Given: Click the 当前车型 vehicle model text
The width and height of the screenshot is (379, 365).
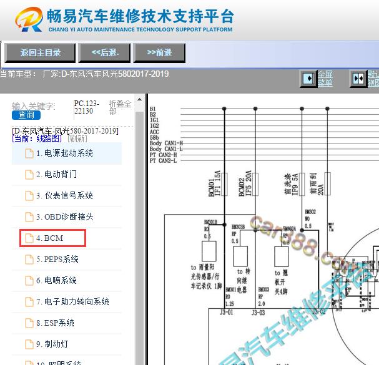Looking at the screenshot, I should pyautogui.click(x=84, y=74).
